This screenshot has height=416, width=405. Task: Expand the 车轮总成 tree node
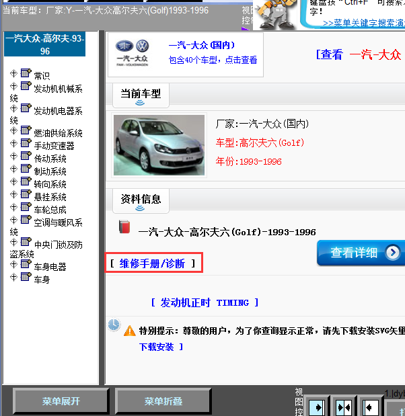pyautogui.click(x=13, y=207)
